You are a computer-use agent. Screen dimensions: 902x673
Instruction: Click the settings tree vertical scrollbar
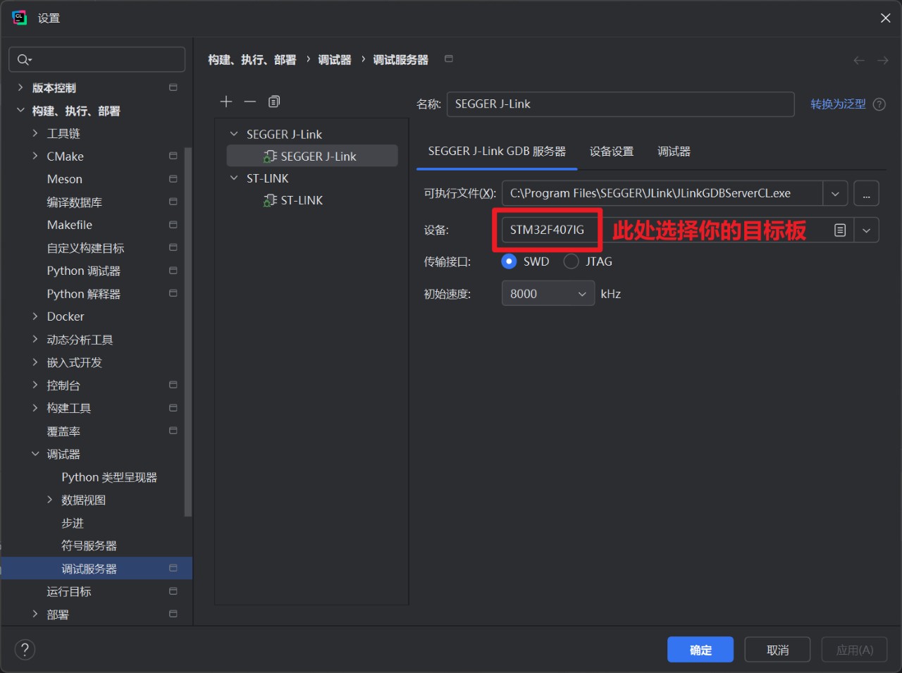187,331
